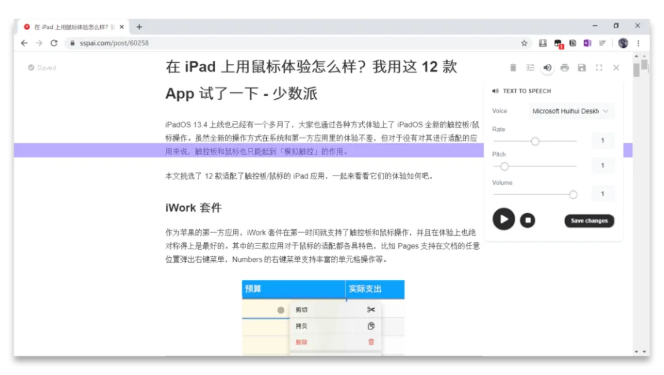This screenshot has width=664, height=375.
Task: Click the Chrome profile avatar
Action: click(x=623, y=43)
